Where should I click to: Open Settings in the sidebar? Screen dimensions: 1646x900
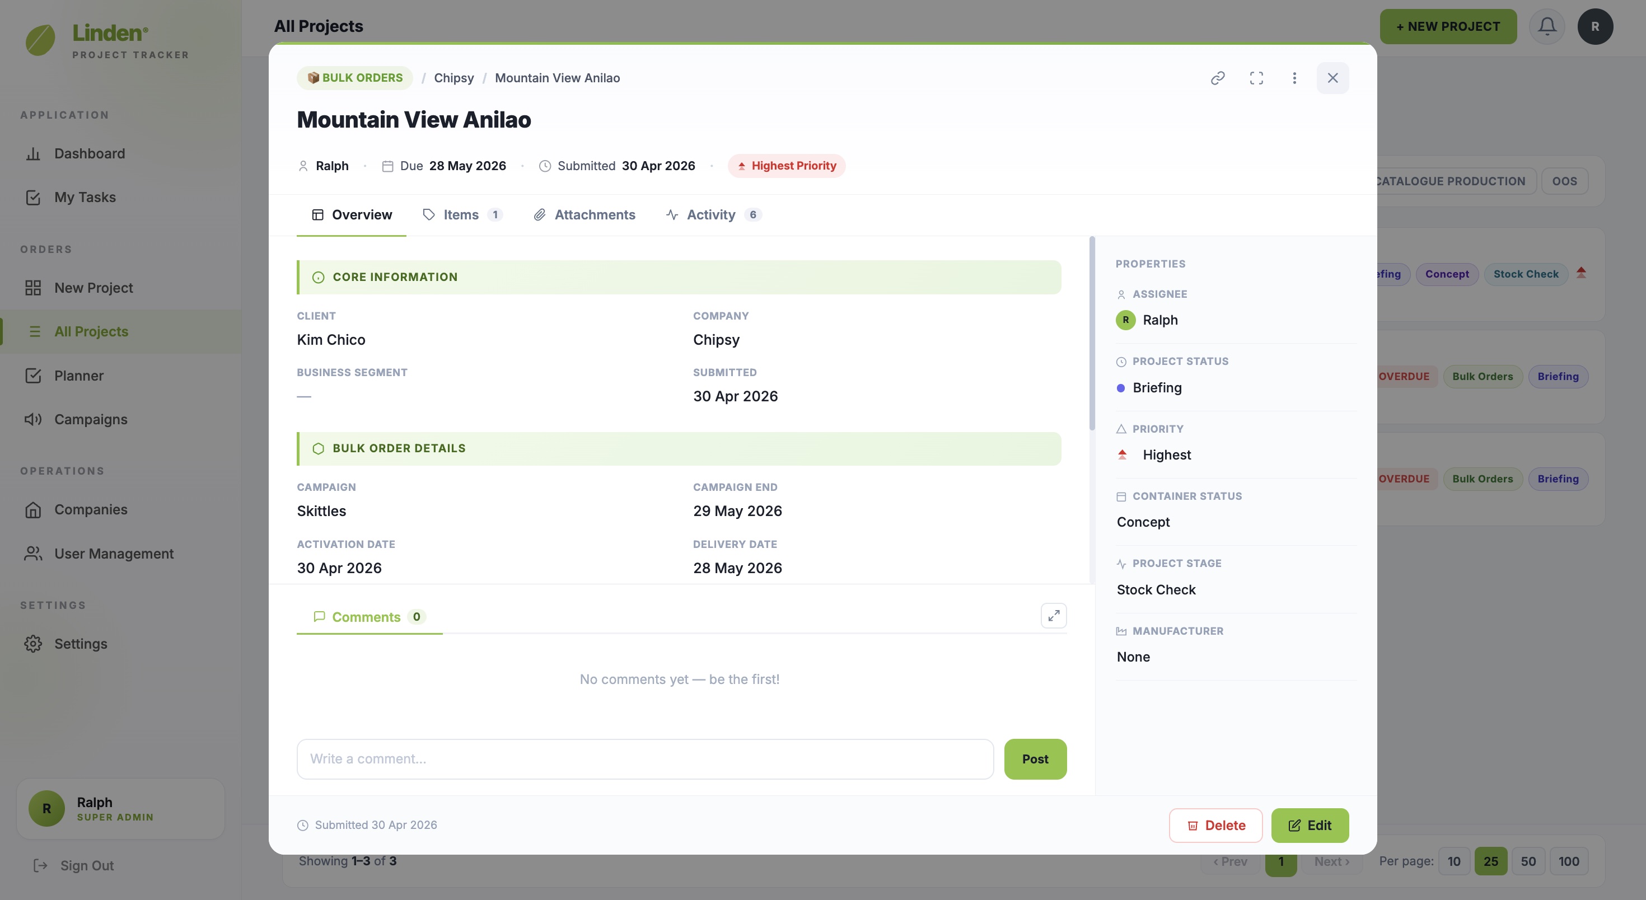(120, 644)
